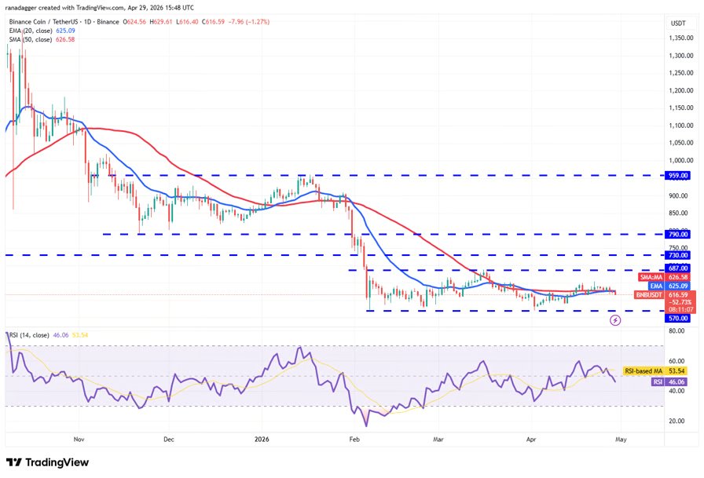Click the purple lightning bolt icon

pyautogui.click(x=615, y=320)
